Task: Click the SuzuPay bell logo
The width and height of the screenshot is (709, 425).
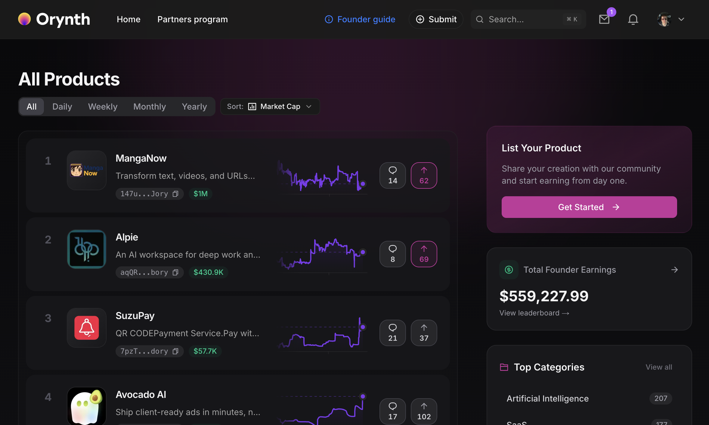Action: (x=87, y=328)
